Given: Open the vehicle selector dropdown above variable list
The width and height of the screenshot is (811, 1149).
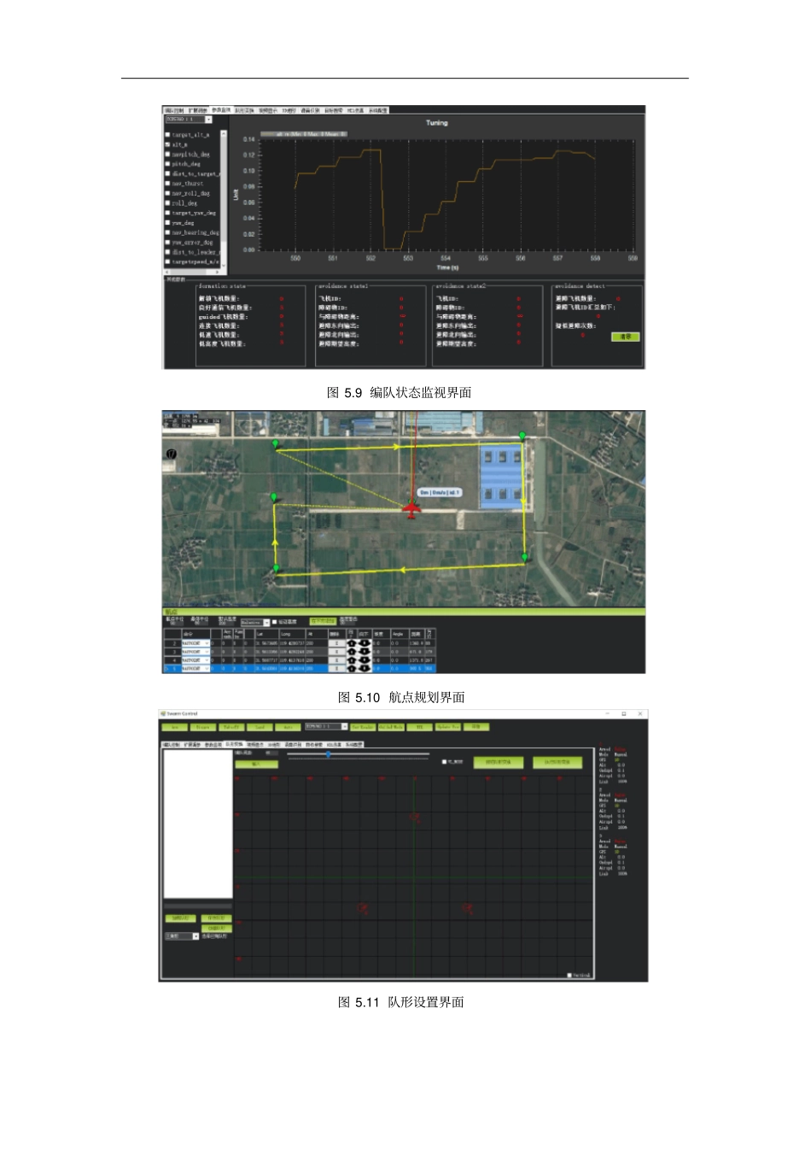Looking at the screenshot, I should (188, 120).
